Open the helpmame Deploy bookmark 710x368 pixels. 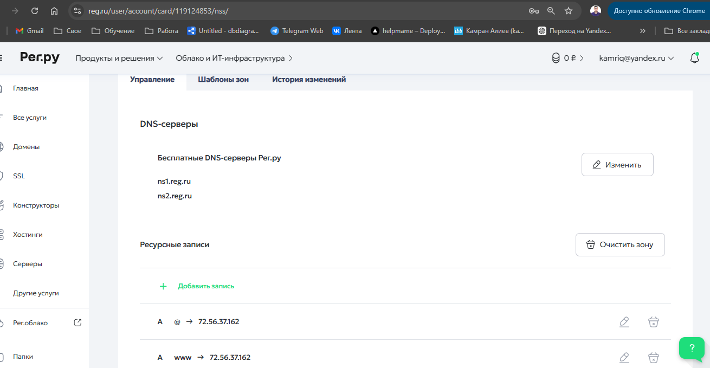408,31
